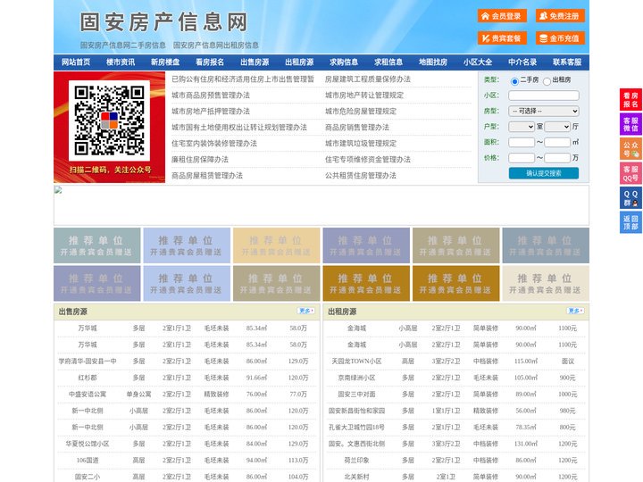
Task: Open 公共租赁住房管理办法 link
Action: click(361, 176)
